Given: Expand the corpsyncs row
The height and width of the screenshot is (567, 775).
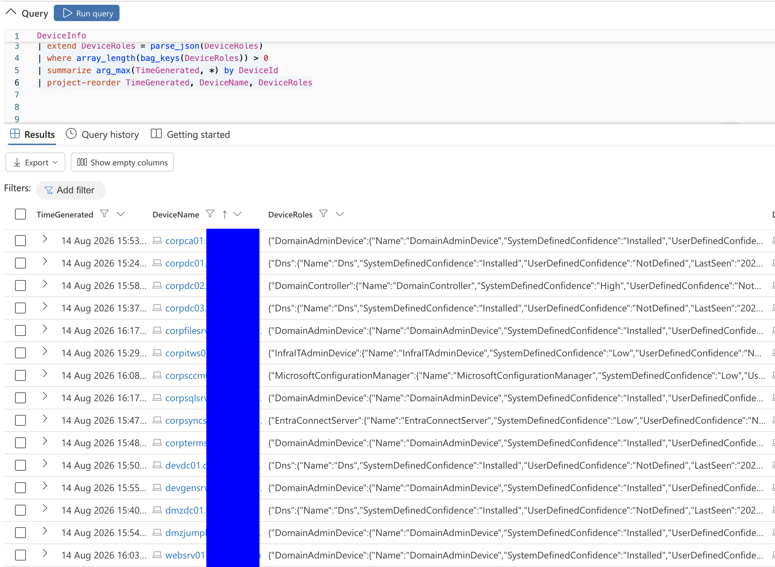Looking at the screenshot, I should [45, 419].
